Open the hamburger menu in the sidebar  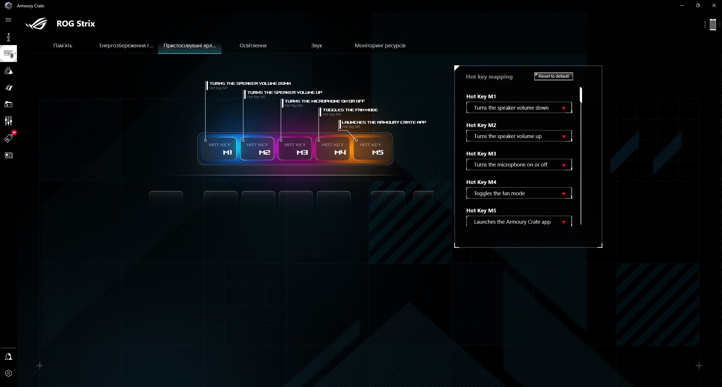(x=8, y=20)
